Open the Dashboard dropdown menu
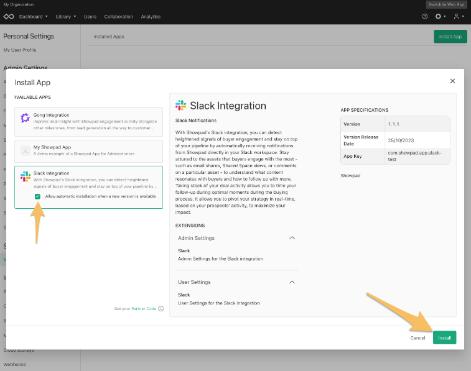 coord(34,17)
